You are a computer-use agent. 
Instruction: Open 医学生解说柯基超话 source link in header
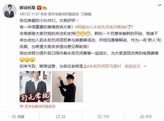(63, 14)
